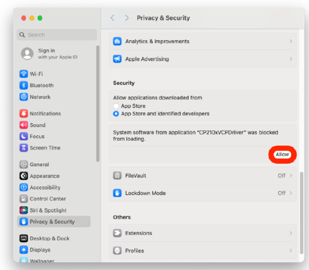Allow the blocked CP210xVCPDriver software
This screenshot has width=309, height=270.
(282, 155)
